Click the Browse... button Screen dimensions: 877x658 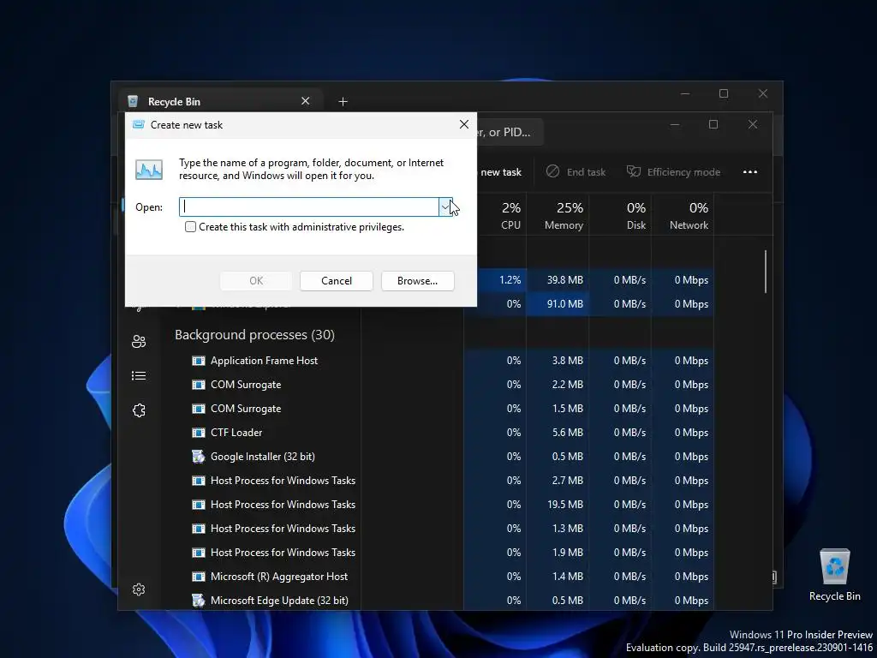417,281
